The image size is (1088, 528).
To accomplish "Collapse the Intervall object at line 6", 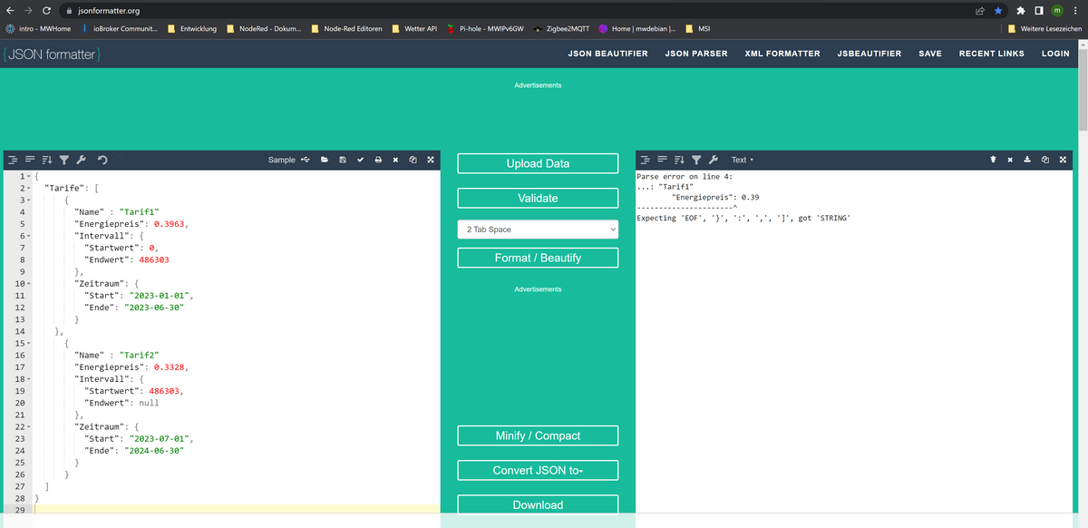I will [29, 236].
